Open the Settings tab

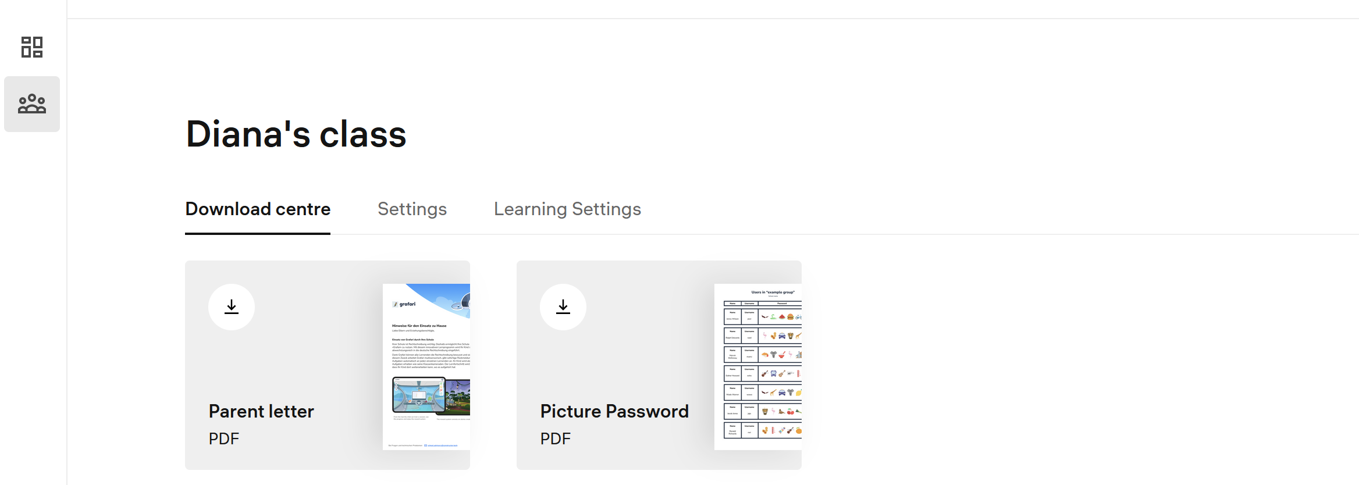coord(412,209)
